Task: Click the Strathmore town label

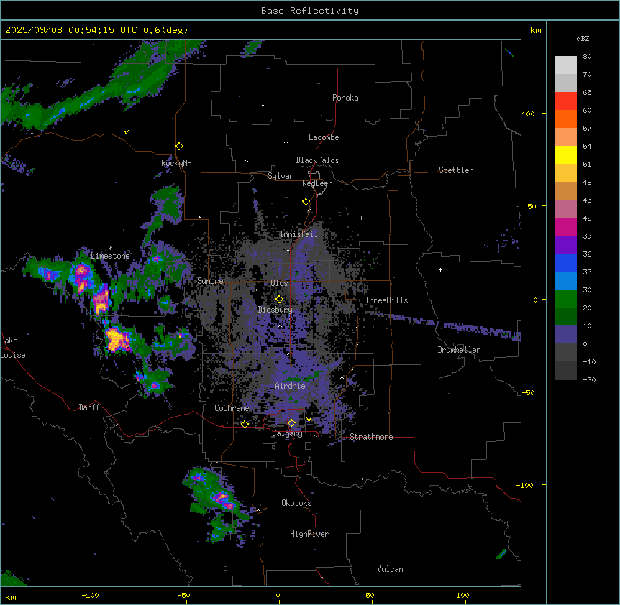Action: point(371,437)
